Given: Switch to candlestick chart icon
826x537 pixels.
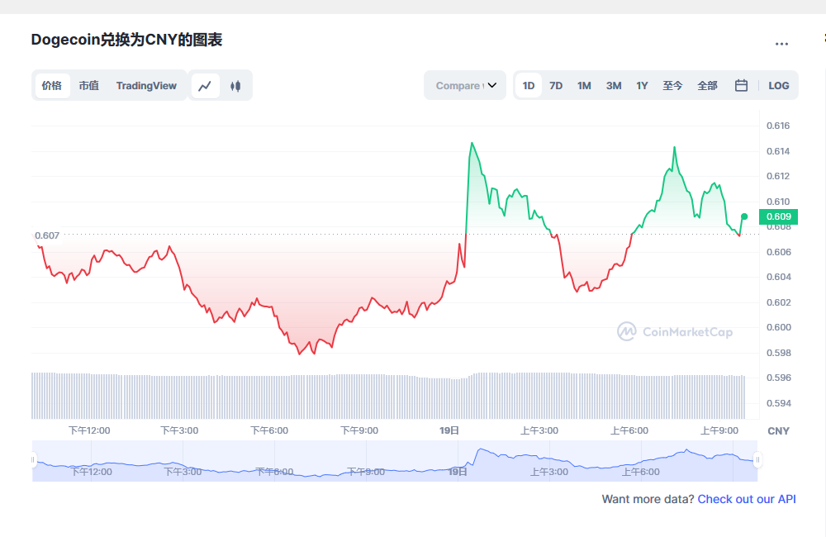Looking at the screenshot, I should (235, 86).
